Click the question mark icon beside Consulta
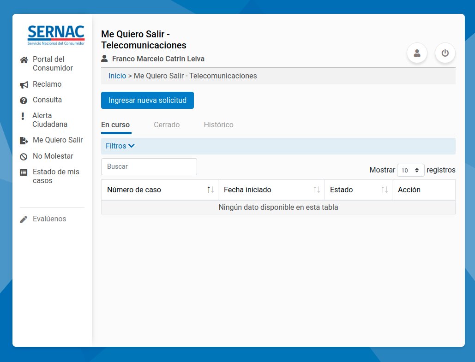 pos(24,101)
